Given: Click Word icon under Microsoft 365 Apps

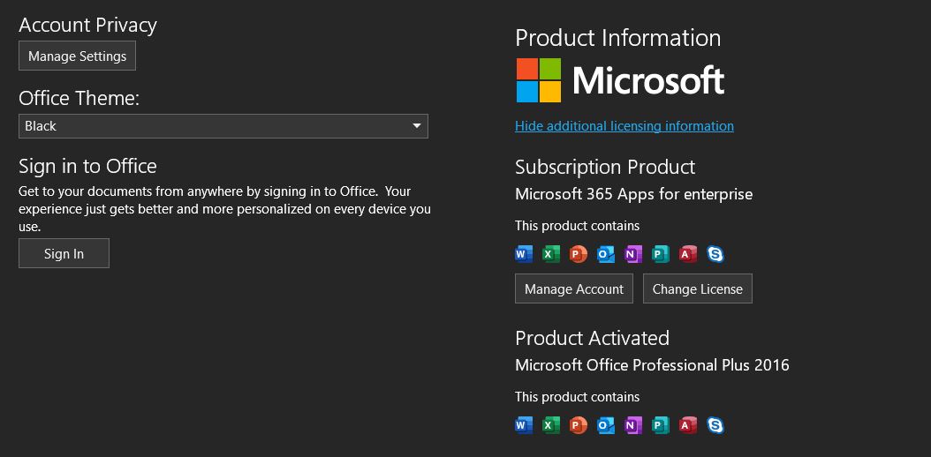Looking at the screenshot, I should [524, 254].
